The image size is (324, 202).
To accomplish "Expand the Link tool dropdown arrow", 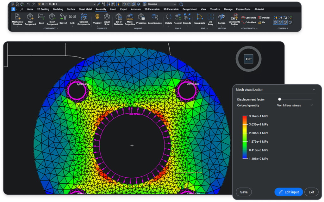I will pyautogui.click(x=72, y=27).
